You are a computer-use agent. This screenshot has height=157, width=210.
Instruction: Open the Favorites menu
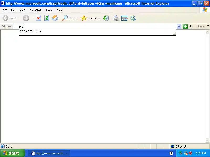point(36,10)
